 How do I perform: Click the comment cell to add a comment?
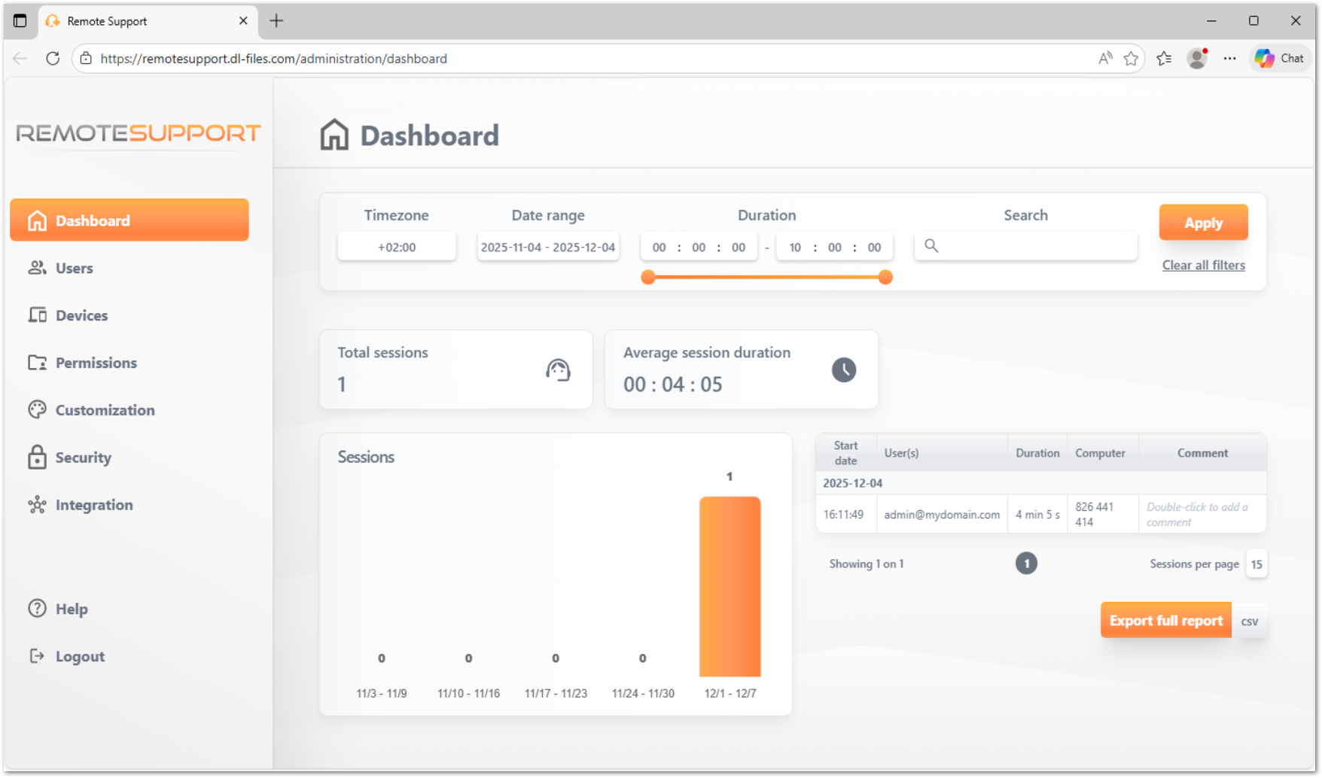pyautogui.click(x=1202, y=514)
